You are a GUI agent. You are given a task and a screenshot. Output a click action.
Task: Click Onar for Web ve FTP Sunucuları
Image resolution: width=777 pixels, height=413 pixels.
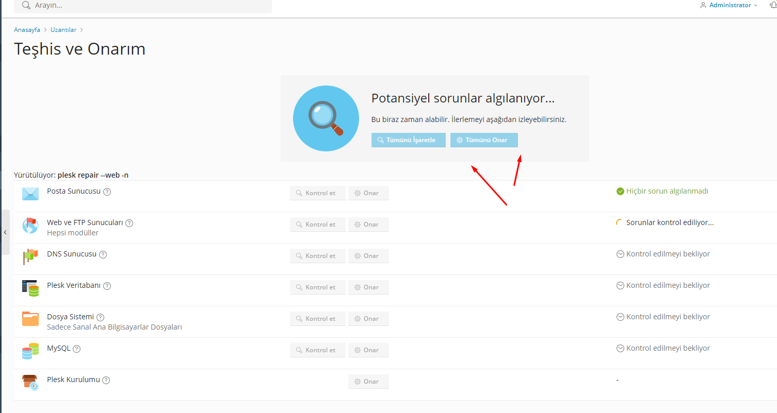coord(368,225)
